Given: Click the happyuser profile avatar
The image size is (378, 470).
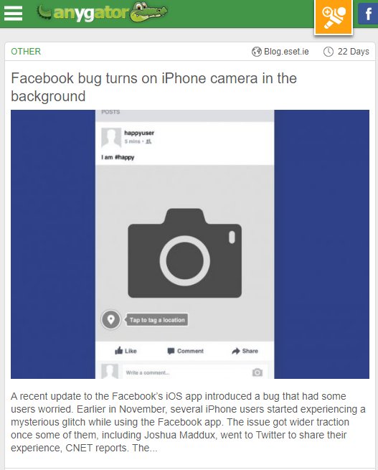Looking at the screenshot, I should (x=111, y=137).
